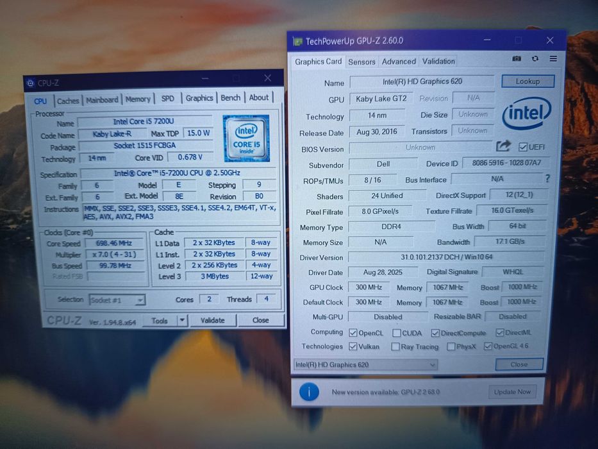This screenshot has height=449, width=598.
Task: Select the Graphics tab in CPU-Z
Action: 199,98
